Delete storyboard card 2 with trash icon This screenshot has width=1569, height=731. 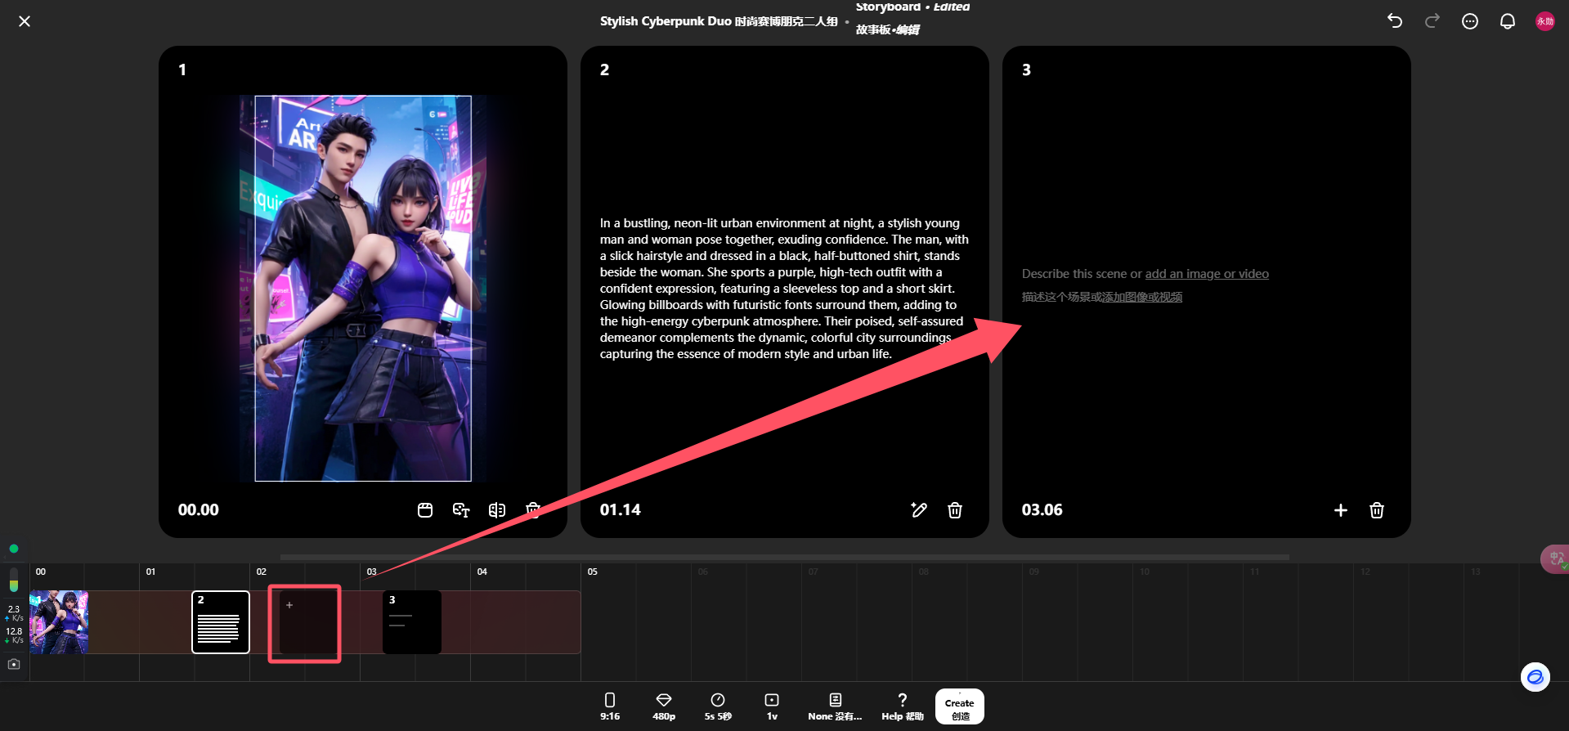point(955,510)
